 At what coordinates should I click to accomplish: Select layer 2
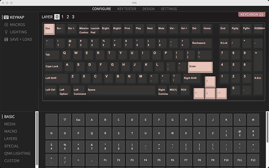tap(68, 17)
